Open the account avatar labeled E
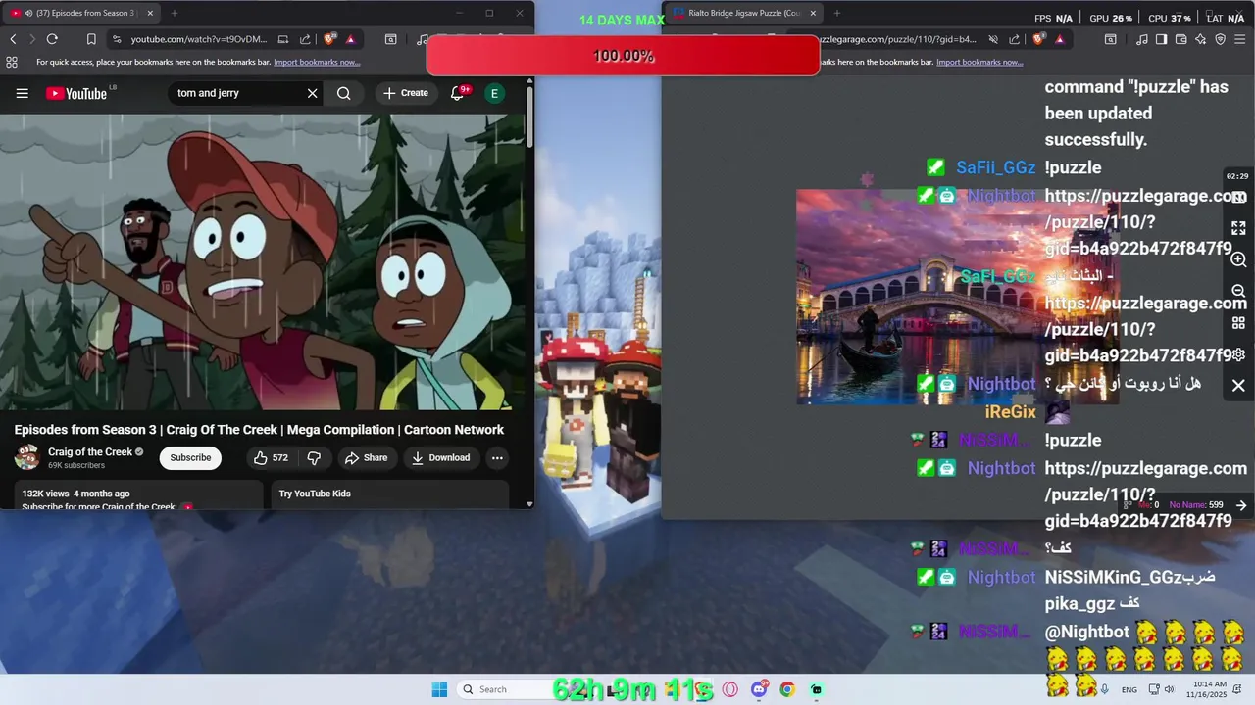The image size is (1255, 705). coord(494,93)
